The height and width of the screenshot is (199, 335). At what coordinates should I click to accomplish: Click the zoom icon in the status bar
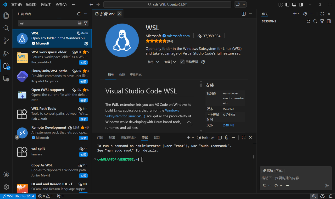click(314, 196)
